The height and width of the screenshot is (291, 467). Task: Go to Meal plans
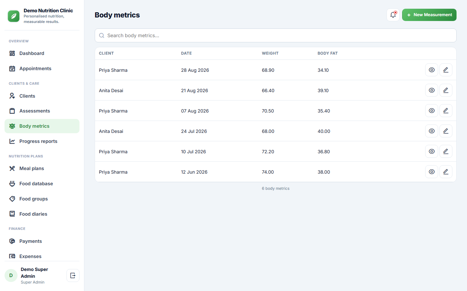click(42, 168)
